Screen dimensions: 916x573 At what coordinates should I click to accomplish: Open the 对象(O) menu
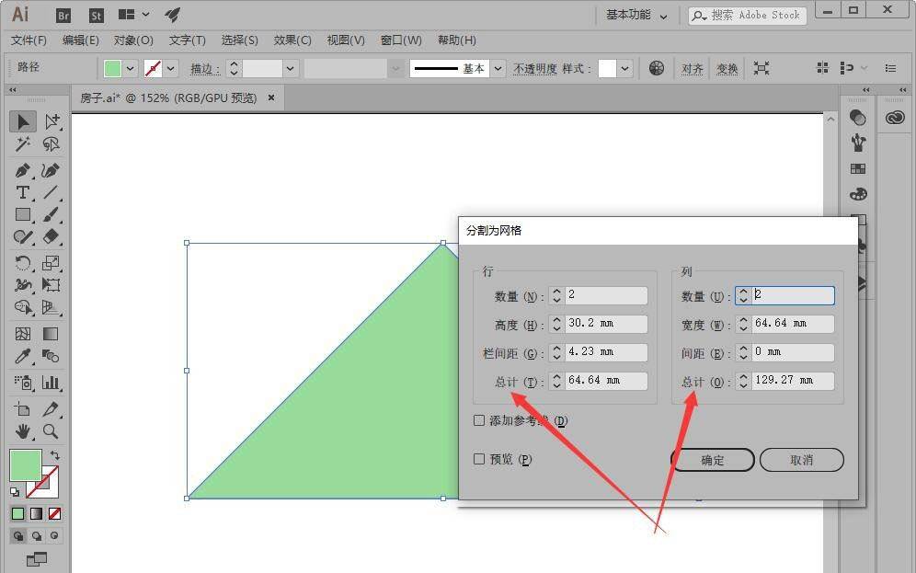point(133,40)
